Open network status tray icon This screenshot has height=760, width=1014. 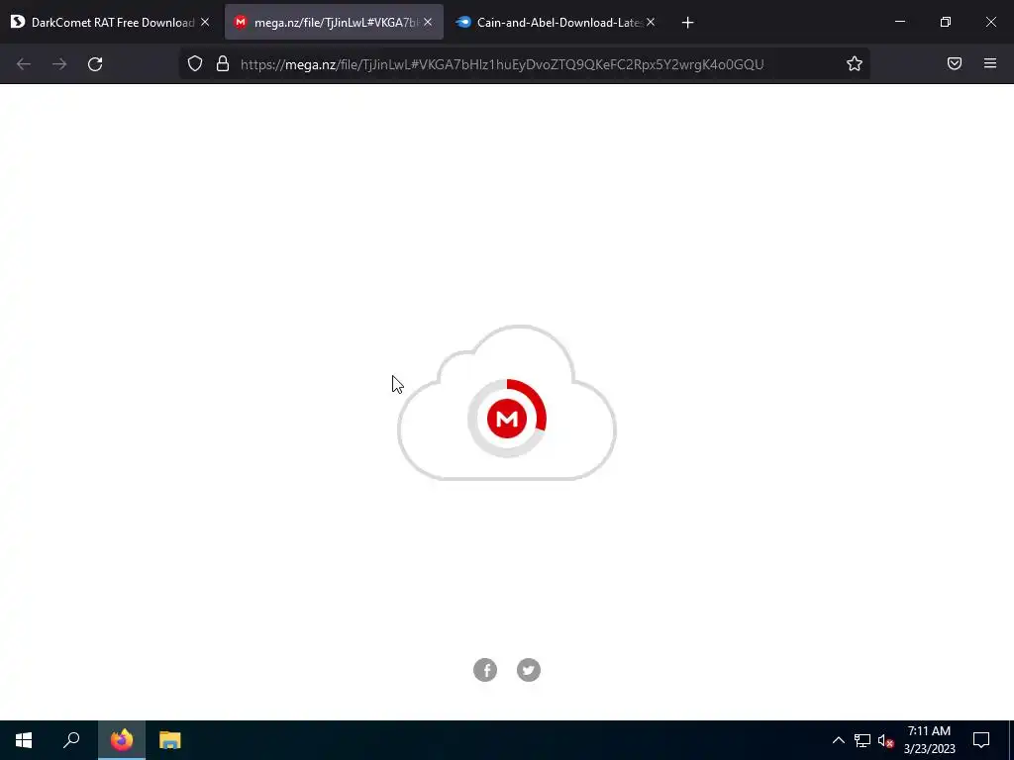pyautogui.click(x=862, y=740)
